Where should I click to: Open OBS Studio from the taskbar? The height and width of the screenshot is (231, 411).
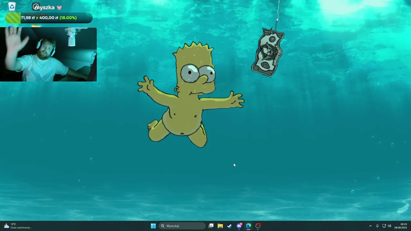point(258,226)
